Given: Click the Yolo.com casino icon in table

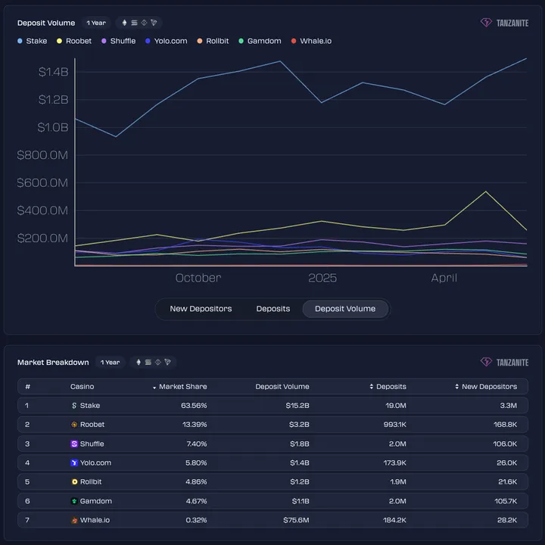Looking at the screenshot, I should coord(74,463).
